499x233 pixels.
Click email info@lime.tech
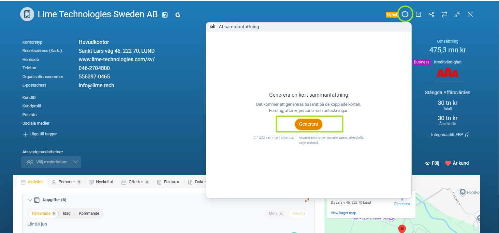point(96,86)
